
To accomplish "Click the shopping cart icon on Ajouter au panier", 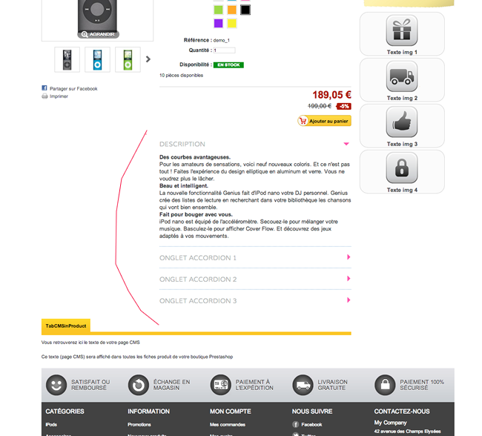I will [x=303, y=121].
